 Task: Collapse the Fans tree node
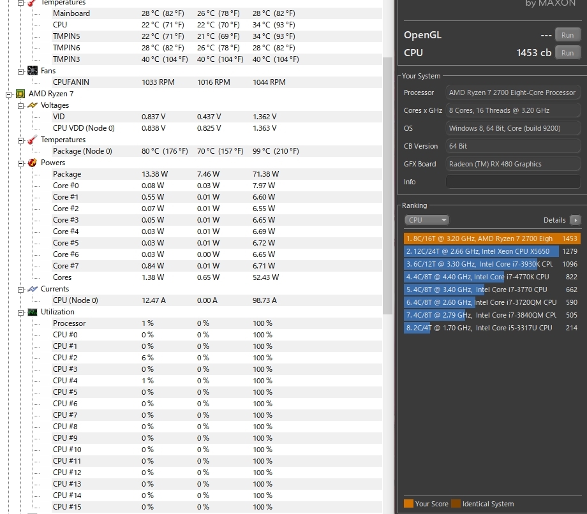21,71
